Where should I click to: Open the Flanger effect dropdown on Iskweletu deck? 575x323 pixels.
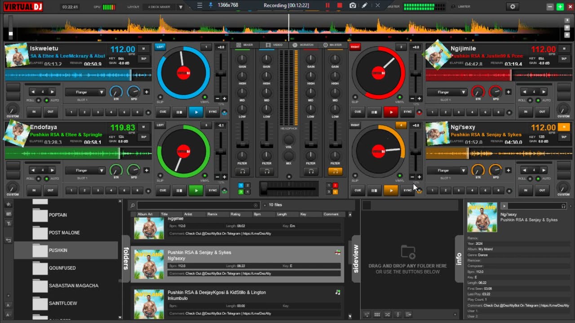[85, 92]
